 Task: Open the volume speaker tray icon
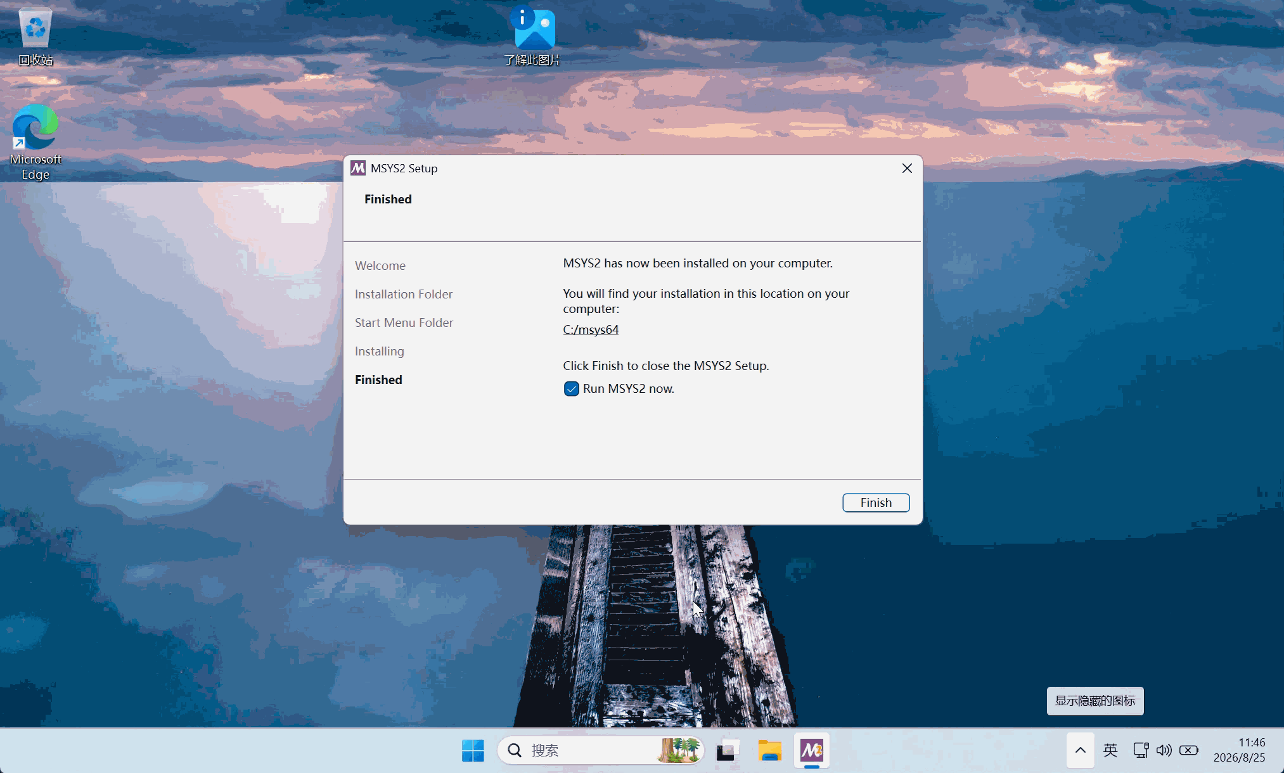coord(1164,751)
